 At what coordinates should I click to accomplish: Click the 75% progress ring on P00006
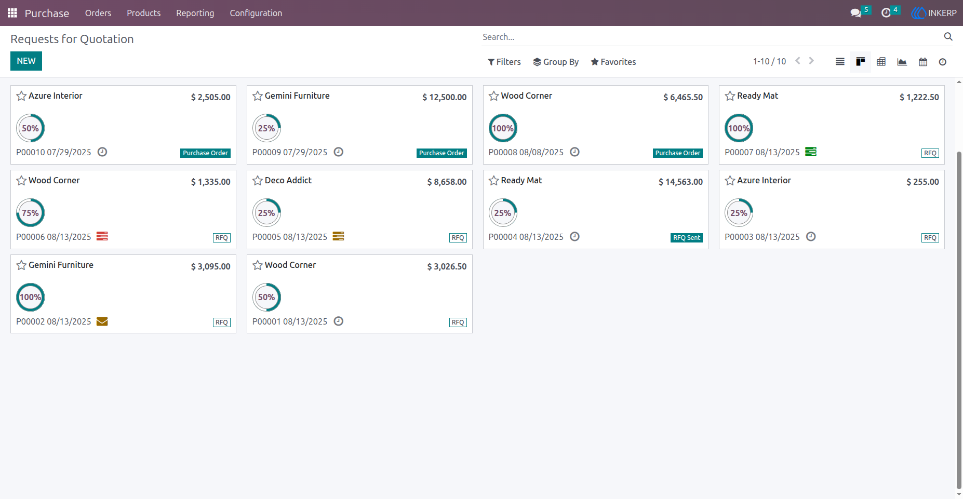30,212
